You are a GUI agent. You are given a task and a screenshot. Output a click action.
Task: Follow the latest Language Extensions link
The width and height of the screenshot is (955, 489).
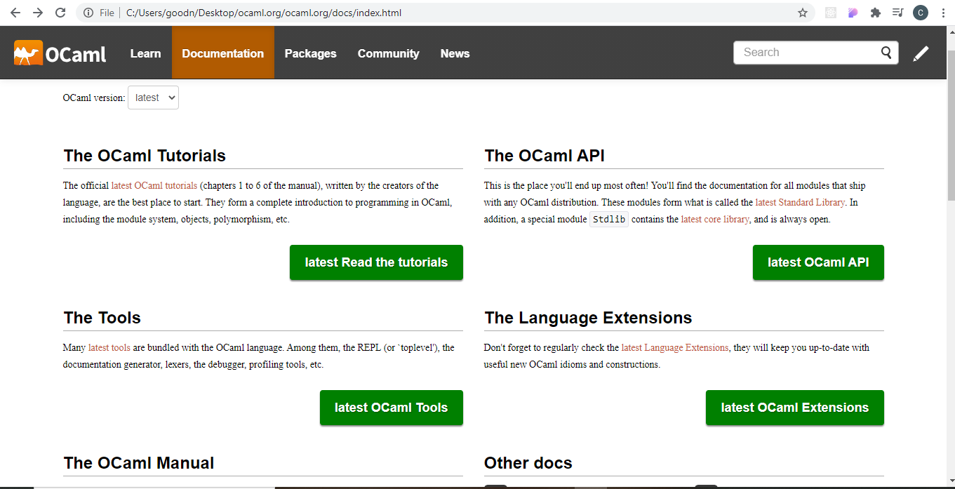point(675,348)
